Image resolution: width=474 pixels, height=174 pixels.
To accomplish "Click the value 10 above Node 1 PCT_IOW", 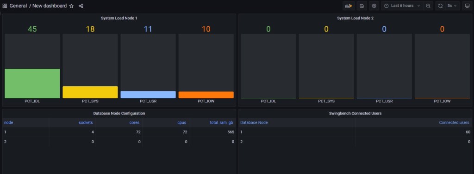I will click(206, 29).
